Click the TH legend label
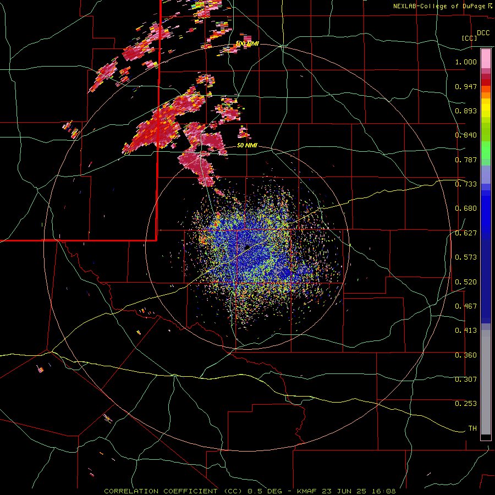Screen dimensions: 495x495 point(472,428)
